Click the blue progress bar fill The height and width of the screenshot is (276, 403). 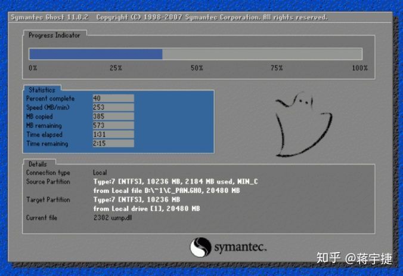(95, 54)
